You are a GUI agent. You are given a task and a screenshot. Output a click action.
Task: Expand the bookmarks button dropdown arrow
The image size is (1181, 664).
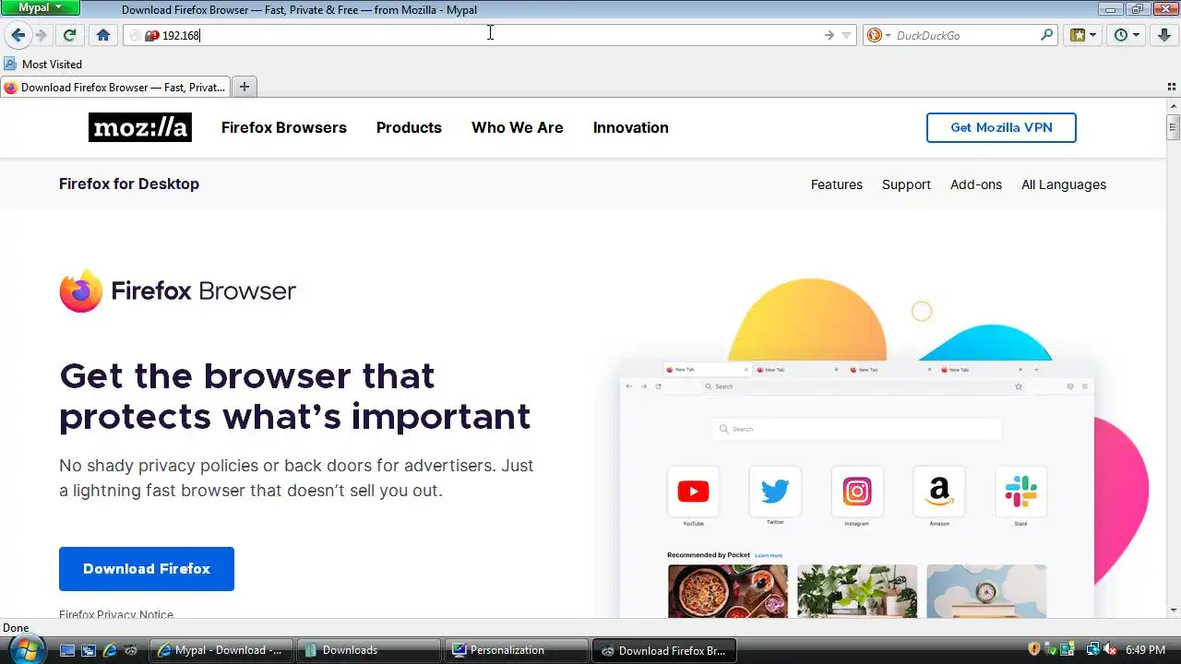pos(1093,35)
